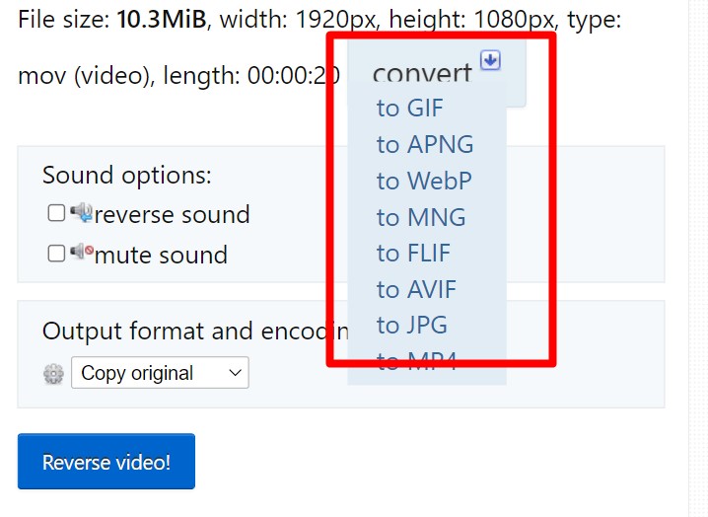Select the to MNG conversion entry

pyautogui.click(x=421, y=217)
